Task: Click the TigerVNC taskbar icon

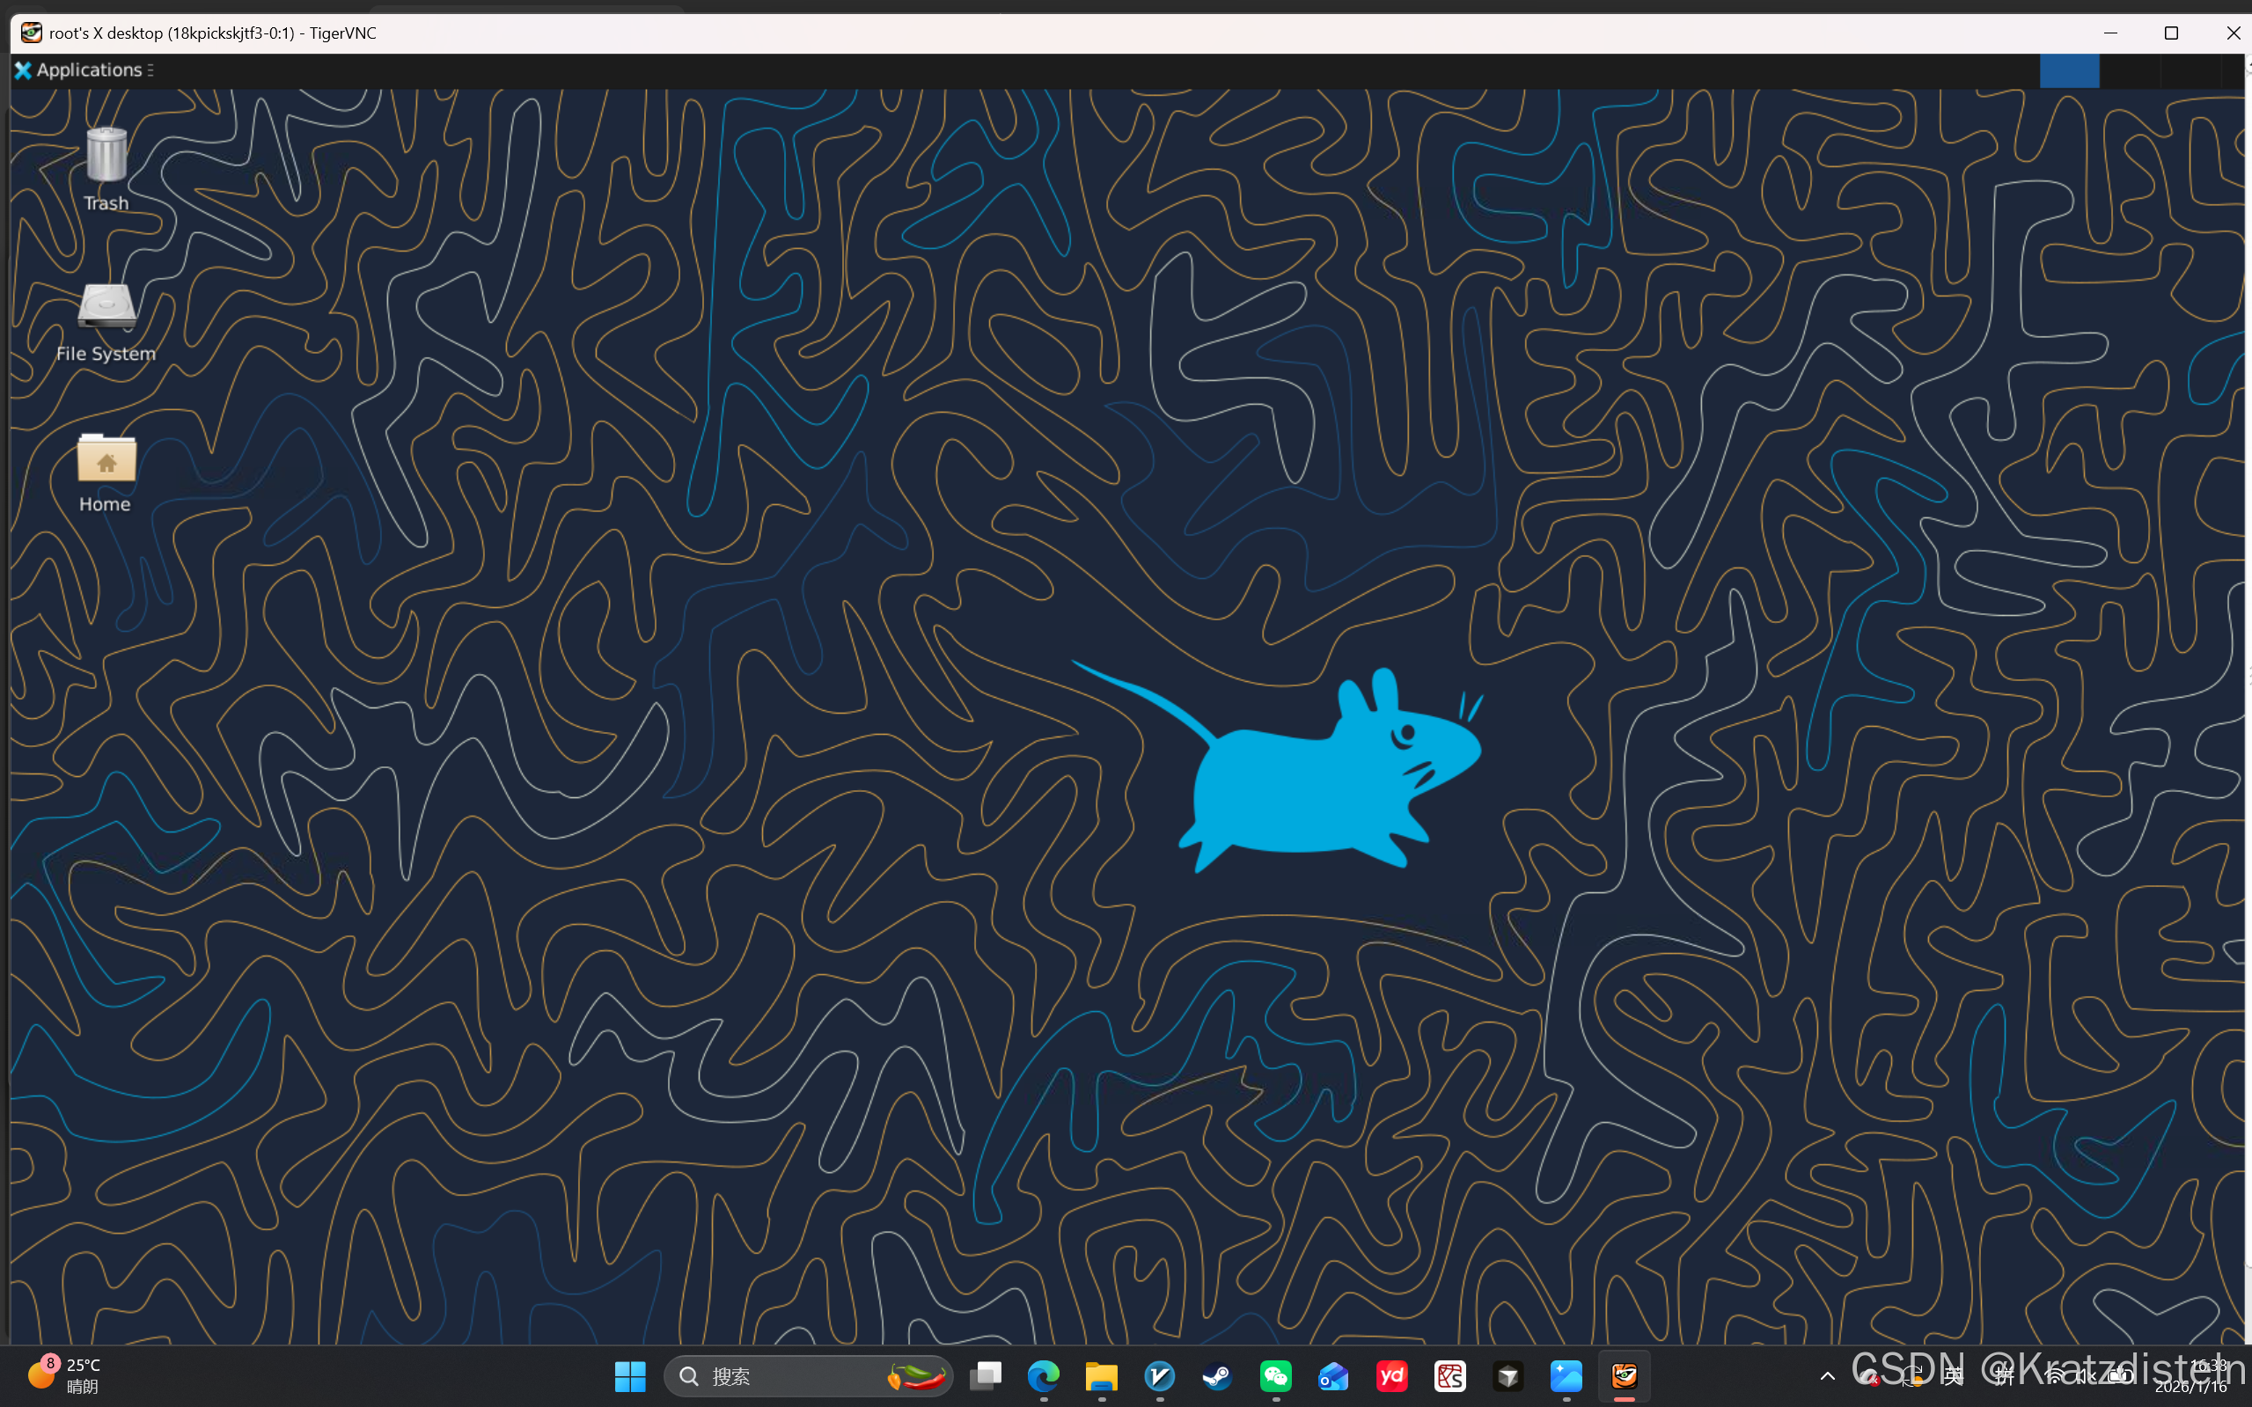Action: [1624, 1375]
